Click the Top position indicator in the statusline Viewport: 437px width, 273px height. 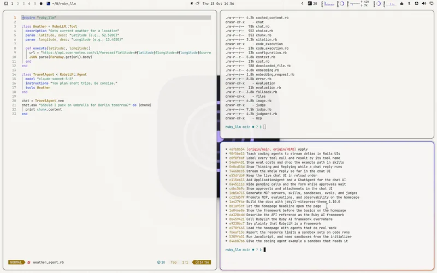pos(174,262)
